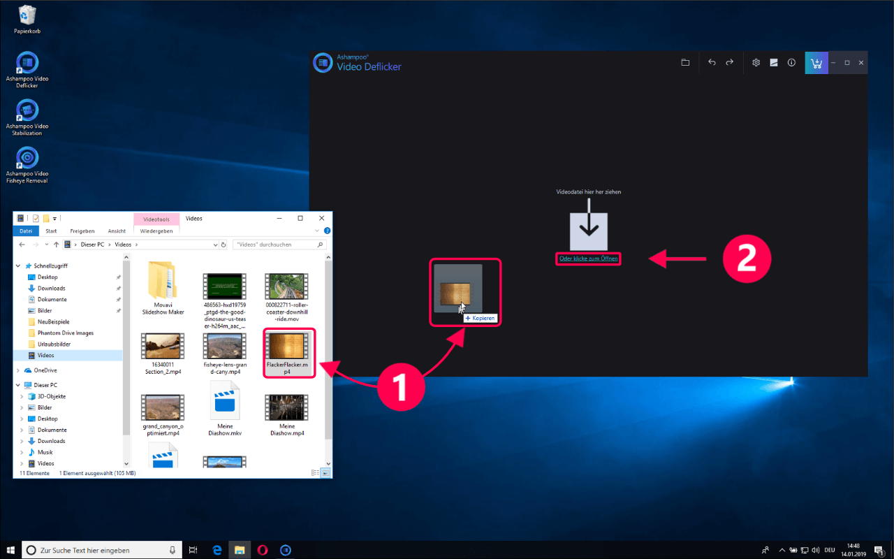Open recent locations dropdown in Explorer

[x=46, y=245]
